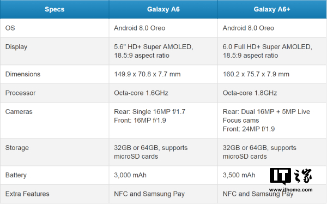327x204 pixels.
Task: Click the Extra Features row label
Action: coord(27,194)
